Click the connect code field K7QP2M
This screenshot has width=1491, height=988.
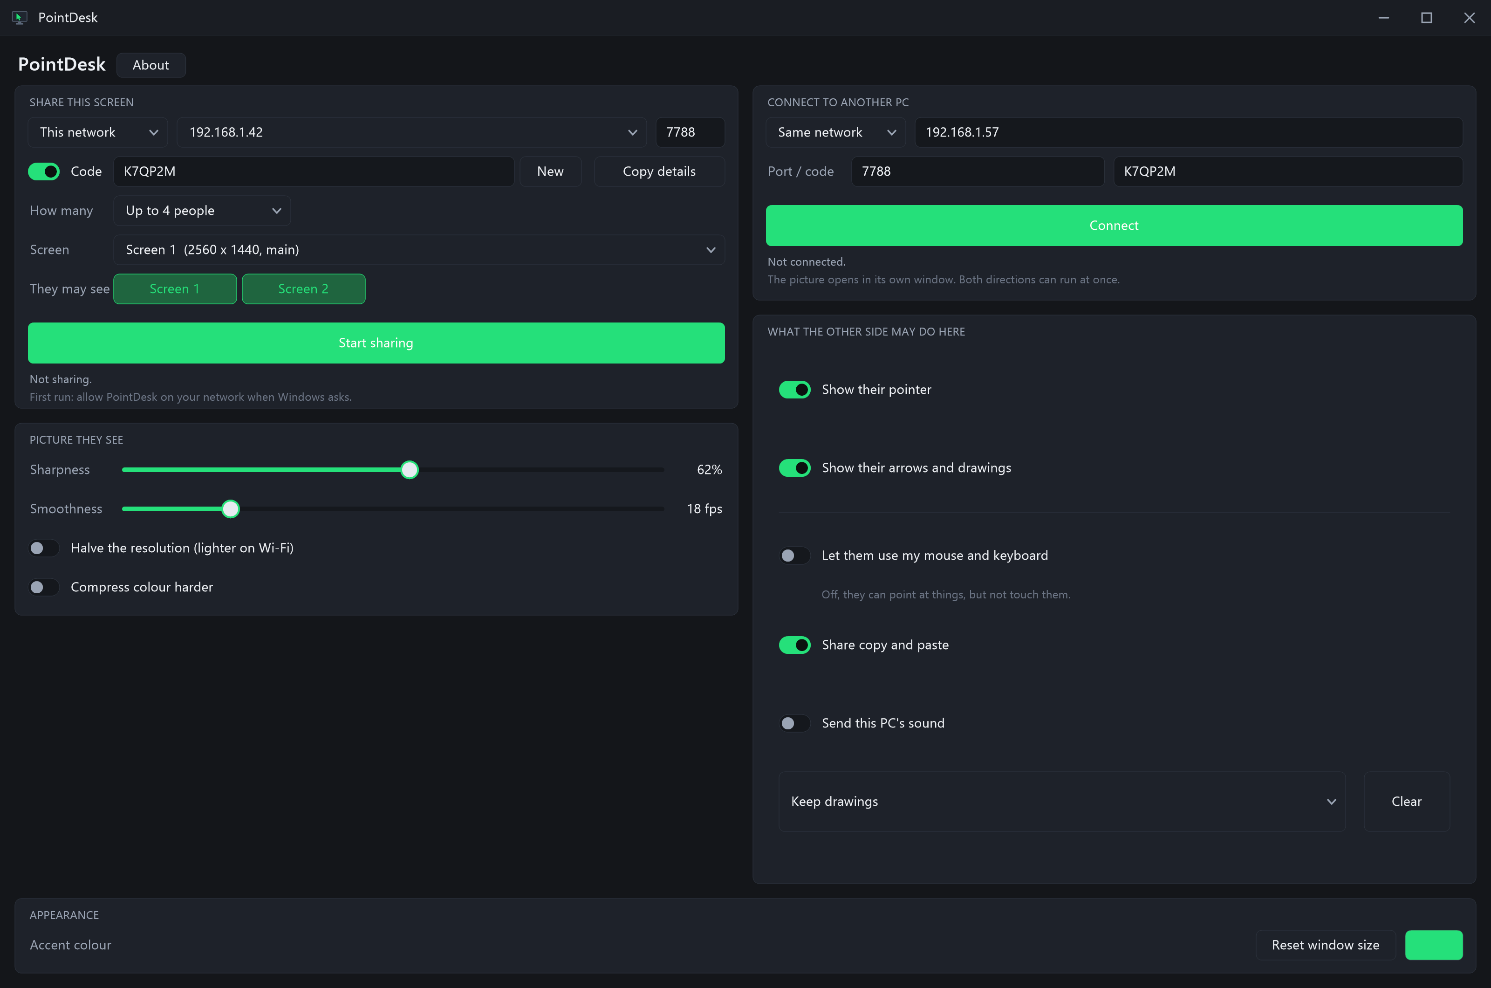click(x=1288, y=172)
